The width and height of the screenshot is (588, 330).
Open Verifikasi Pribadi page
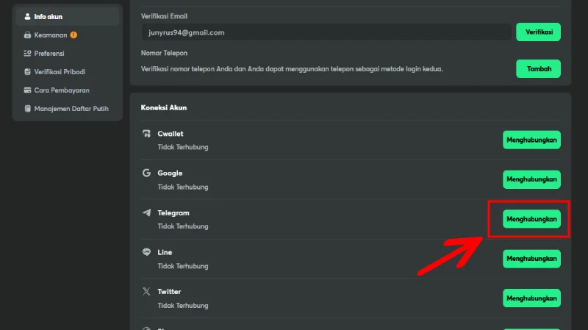(68, 71)
